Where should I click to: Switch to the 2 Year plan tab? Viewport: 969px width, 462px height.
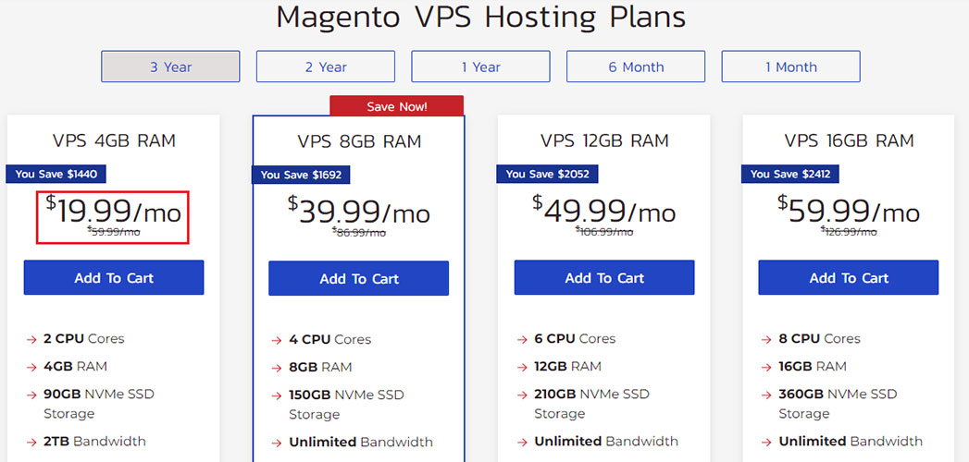tap(326, 67)
